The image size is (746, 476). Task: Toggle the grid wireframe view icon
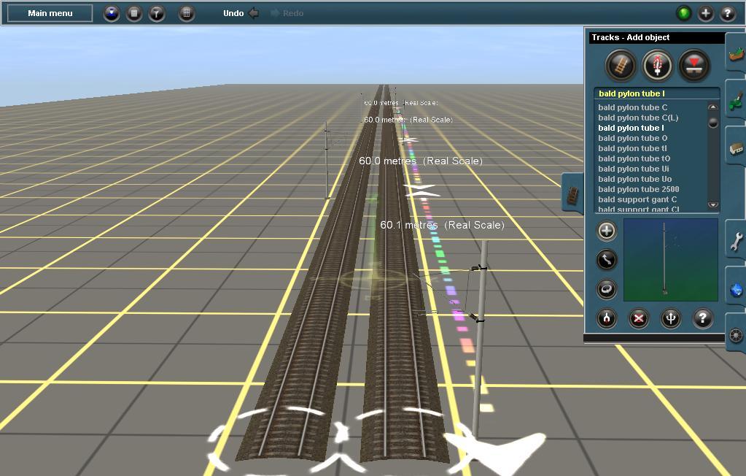pos(187,13)
